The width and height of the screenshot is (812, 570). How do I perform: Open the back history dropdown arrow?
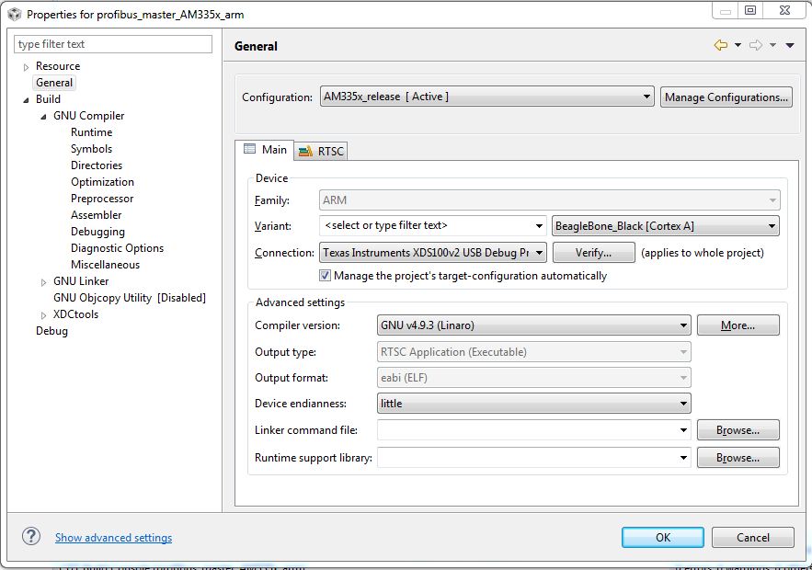tap(738, 46)
